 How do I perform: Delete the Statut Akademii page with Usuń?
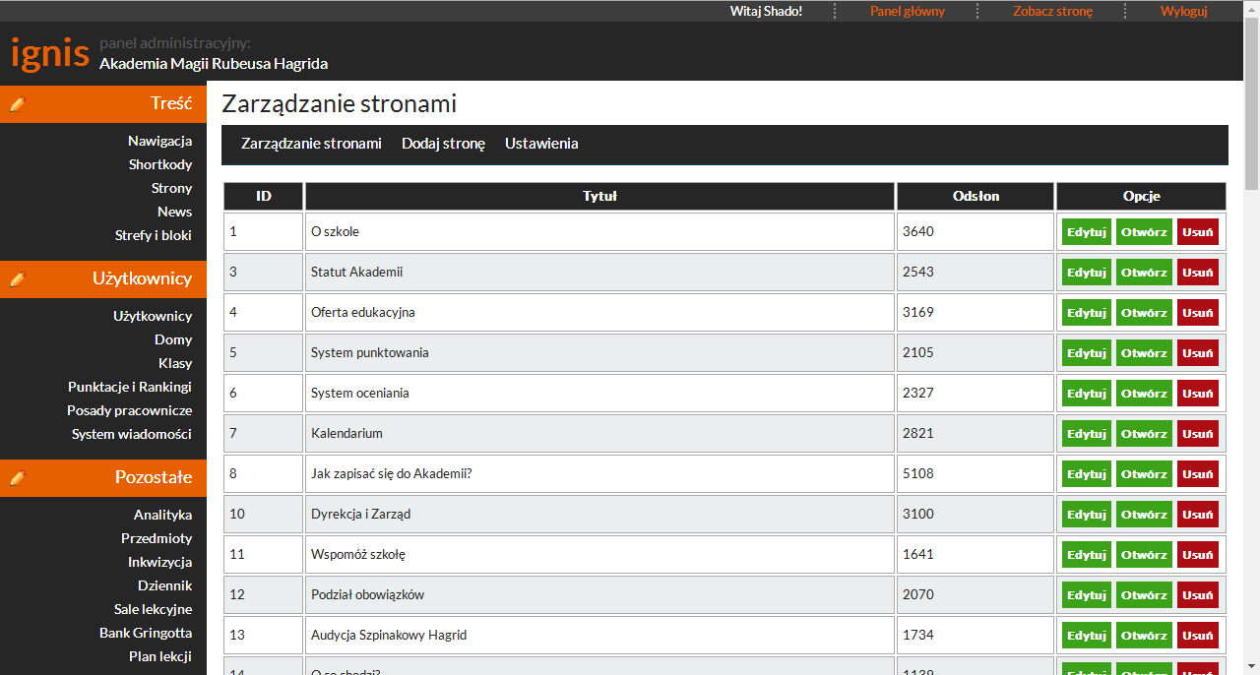click(1197, 273)
